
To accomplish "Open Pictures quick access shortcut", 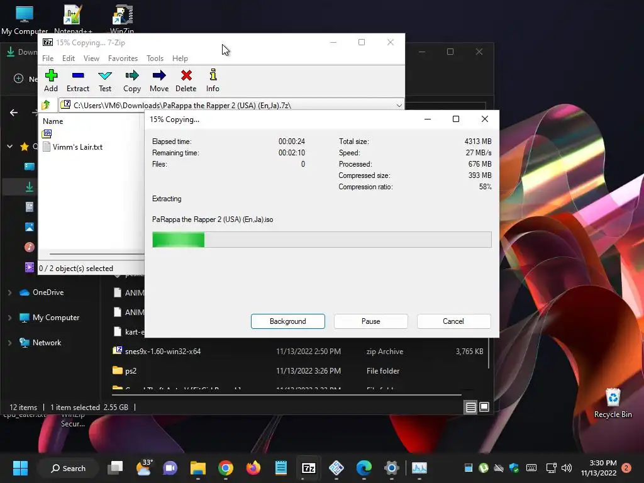I will [x=29, y=226].
